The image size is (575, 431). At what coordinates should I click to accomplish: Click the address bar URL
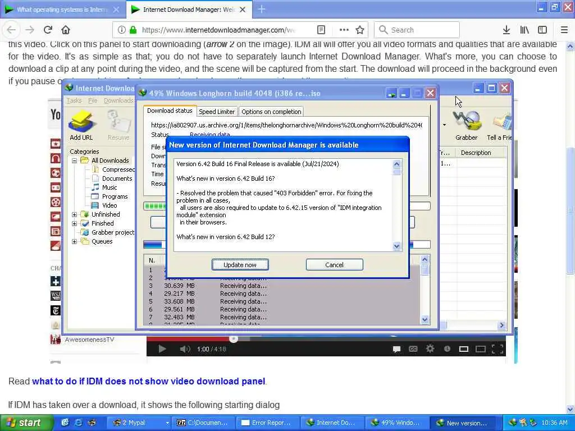[x=218, y=30]
